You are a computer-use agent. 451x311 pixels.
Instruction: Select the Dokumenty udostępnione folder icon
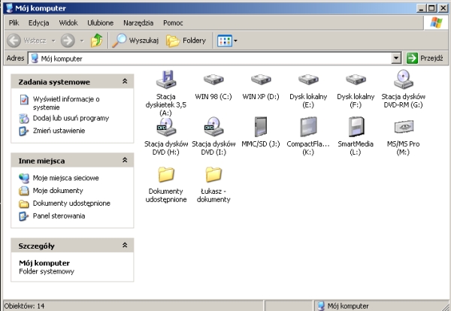[166, 174]
